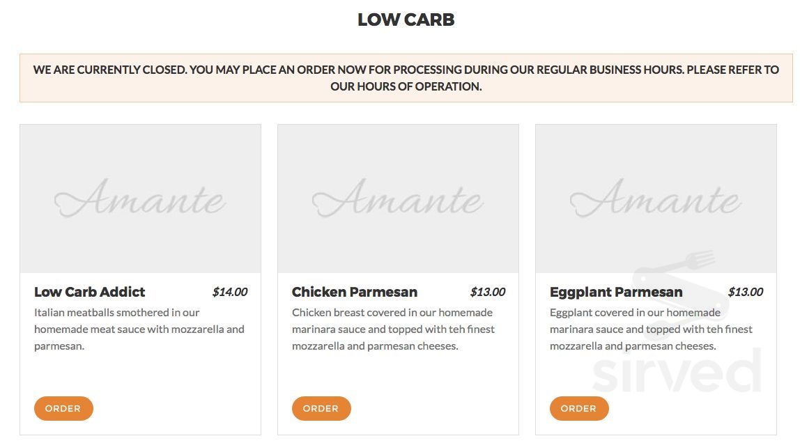Click the Low Carb Addict item description text
This screenshot has width=800, height=443.
pyautogui.click(x=139, y=329)
